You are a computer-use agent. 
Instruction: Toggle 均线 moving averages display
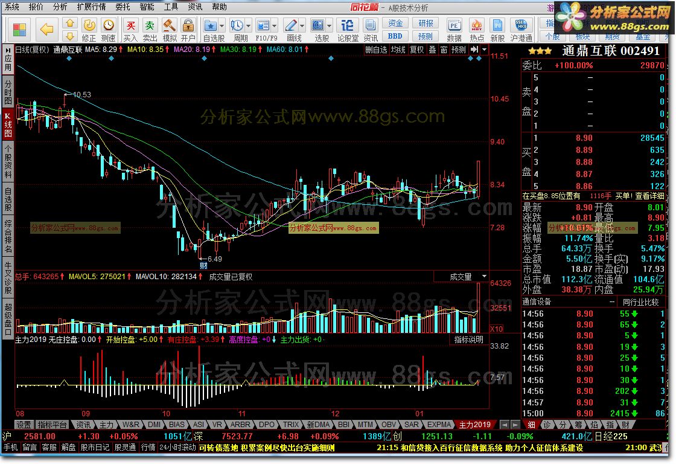[398, 50]
